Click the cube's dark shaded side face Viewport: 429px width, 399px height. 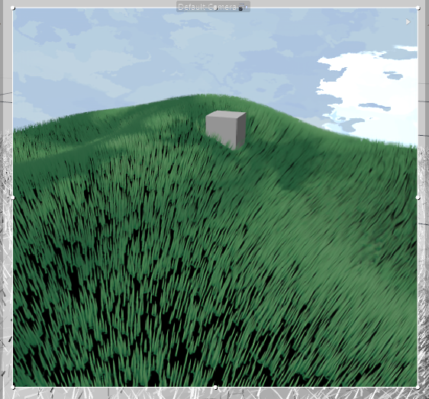point(240,131)
